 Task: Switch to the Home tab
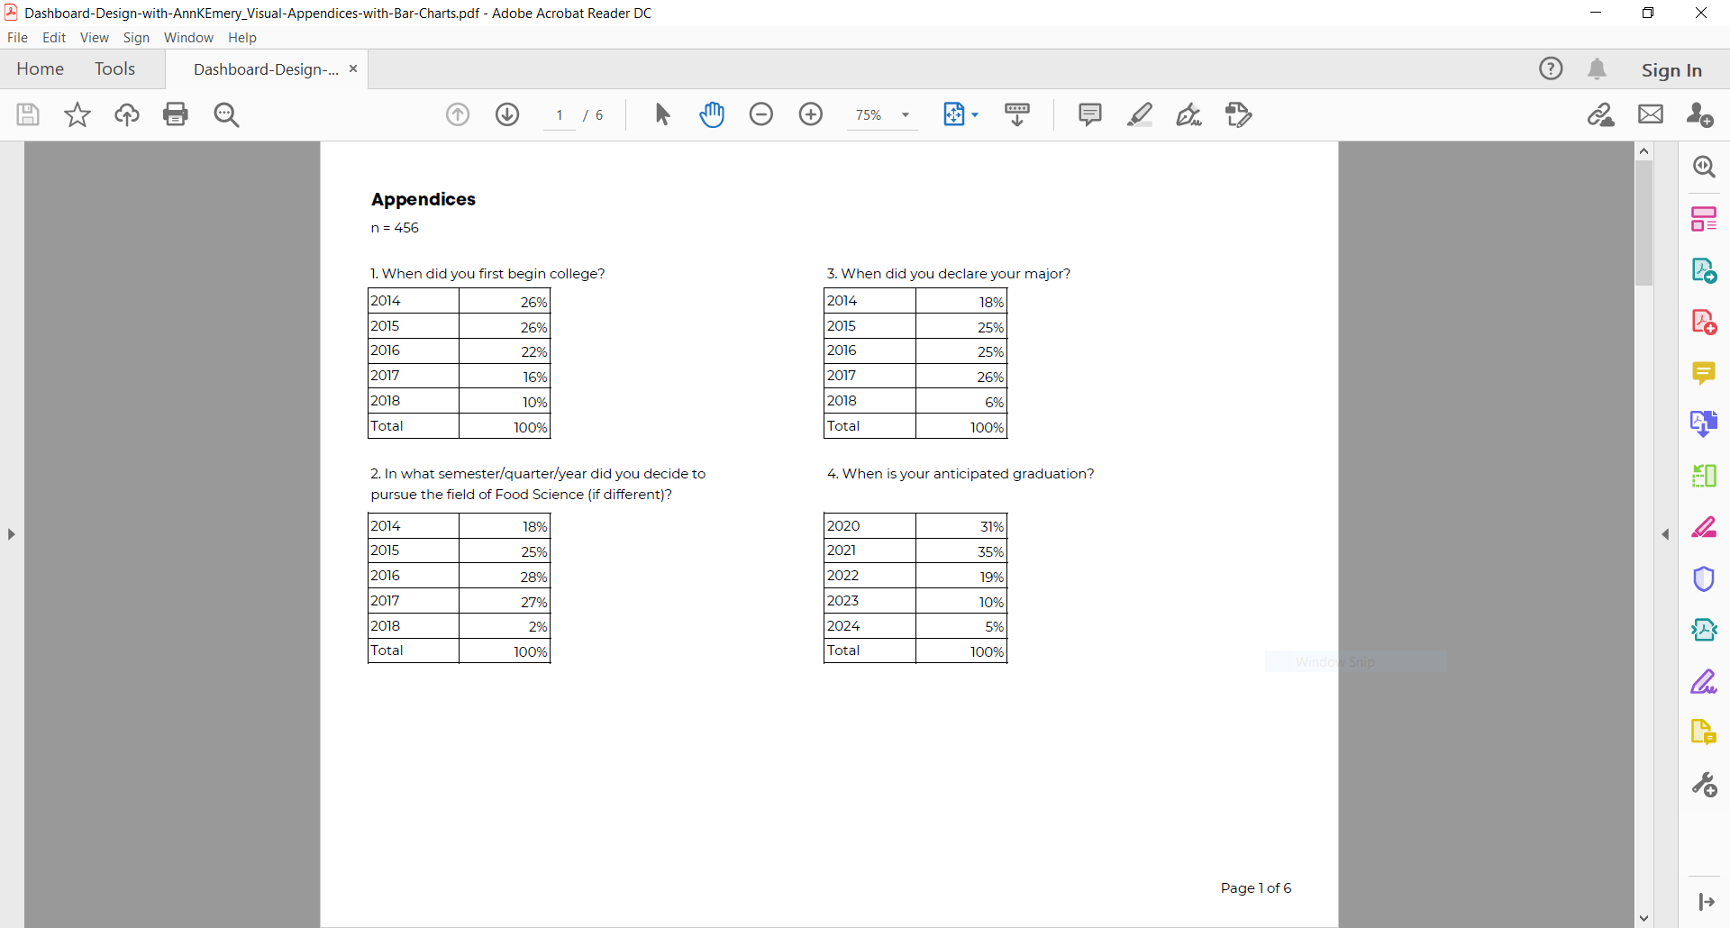40,68
